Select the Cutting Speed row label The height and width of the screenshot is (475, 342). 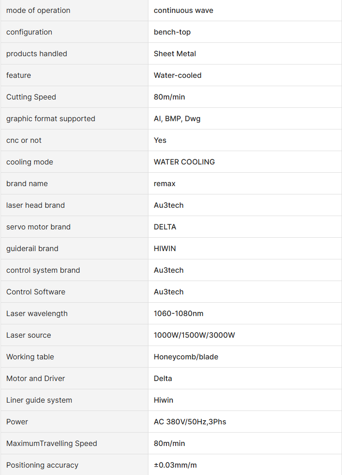point(31,97)
